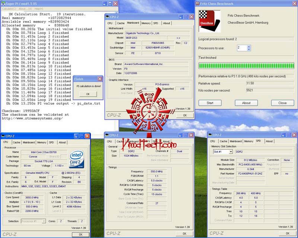Screen dimensions: 298x238
Task: Open CPU tab in Memory CPU-Z window
Action: click(x=109, y=141)
